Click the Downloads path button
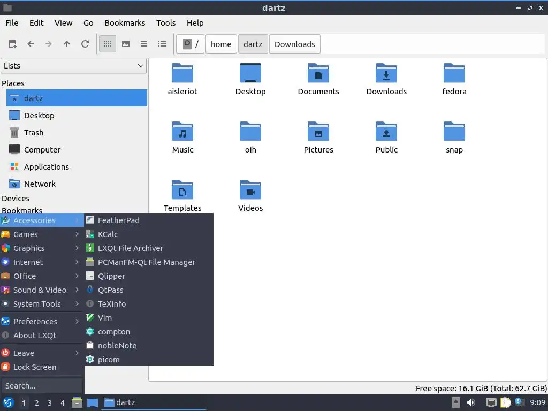Screen dimensions: 548x411 coord(295,44)
